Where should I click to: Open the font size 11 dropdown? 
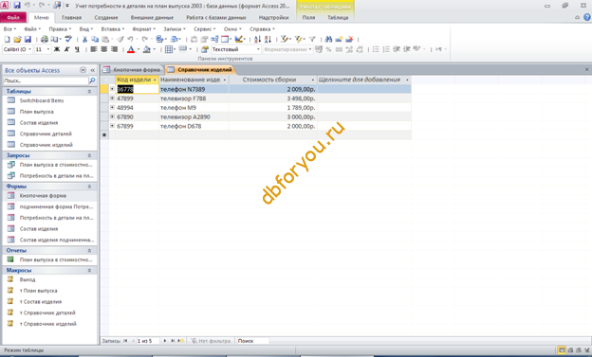[x=48, y=49]
